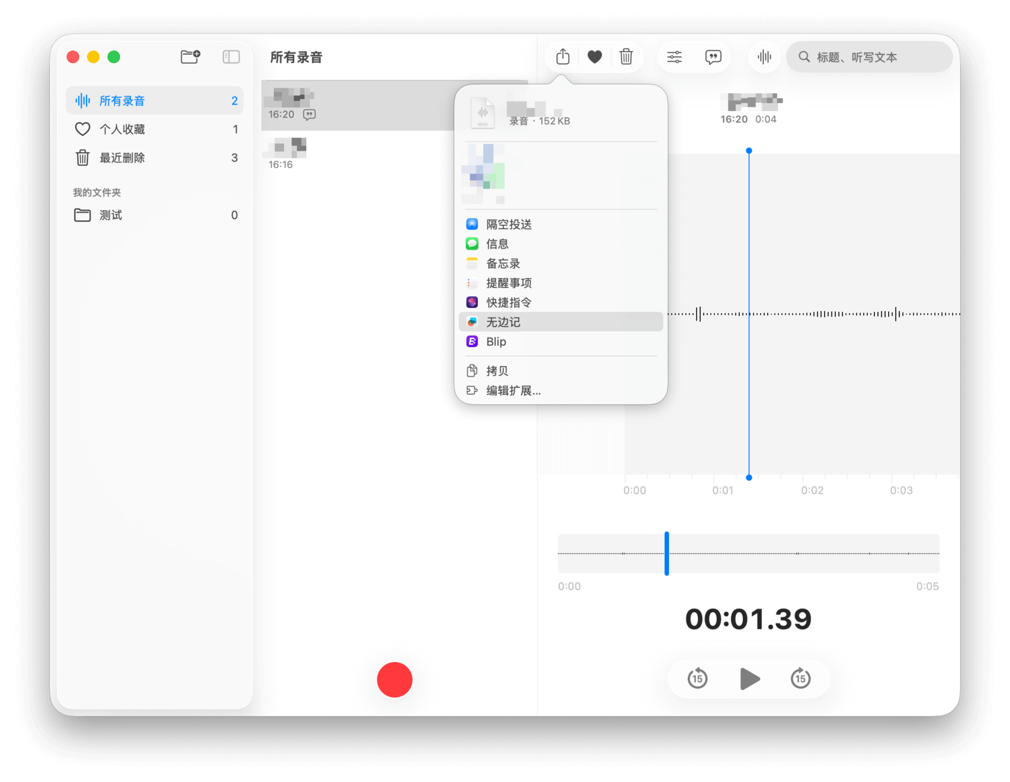Click the blue playhead in overview scrubber
This screenshot has width=1010, height=782.
(x=667, y=554)
